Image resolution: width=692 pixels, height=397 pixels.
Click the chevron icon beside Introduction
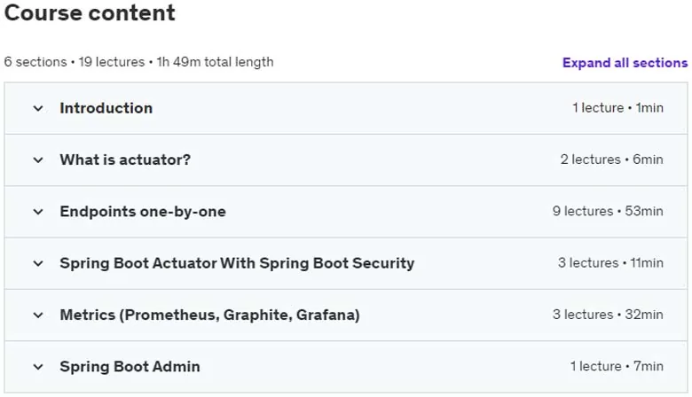(x=38, y=108)
